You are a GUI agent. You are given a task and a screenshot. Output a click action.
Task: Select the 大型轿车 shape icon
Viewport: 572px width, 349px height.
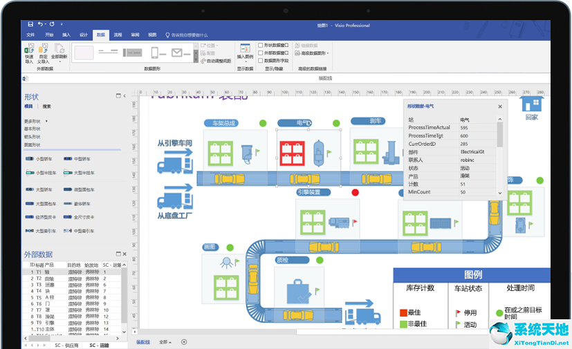(30, 189)
